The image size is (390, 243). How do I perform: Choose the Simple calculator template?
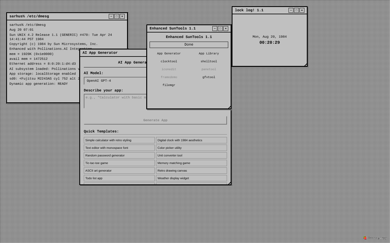pyautogui.click(x=119, y=140)
